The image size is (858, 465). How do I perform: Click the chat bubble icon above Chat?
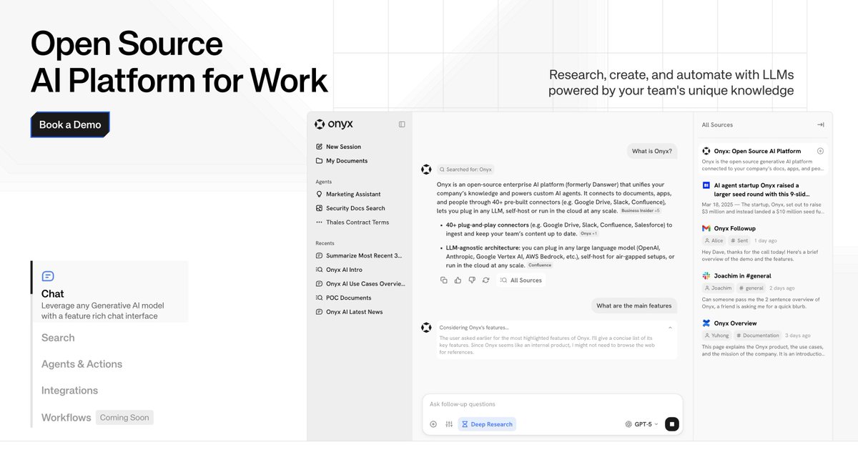pyautogui.click(x=48, y=276)
